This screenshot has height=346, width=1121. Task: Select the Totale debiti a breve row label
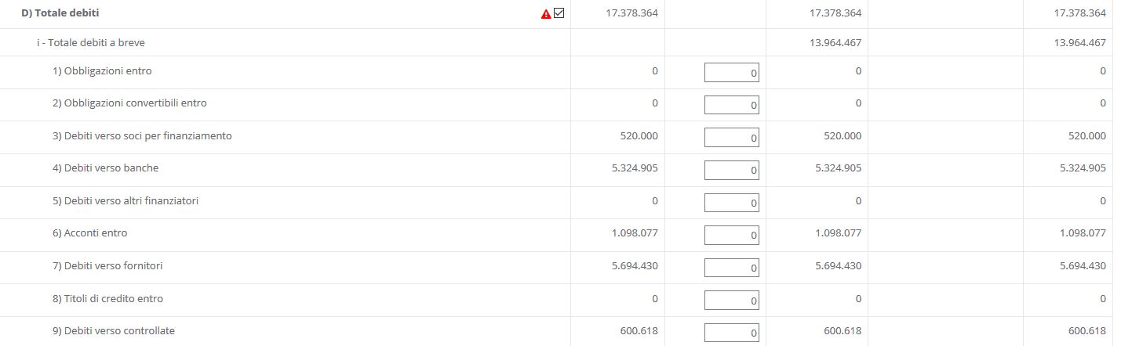point(91,43)
